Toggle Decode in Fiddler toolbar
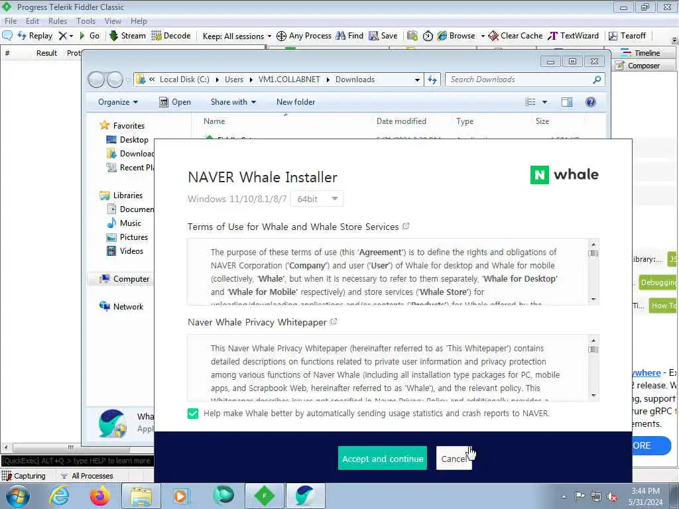The height and width of the screenshot is (509, 679). 171,36
